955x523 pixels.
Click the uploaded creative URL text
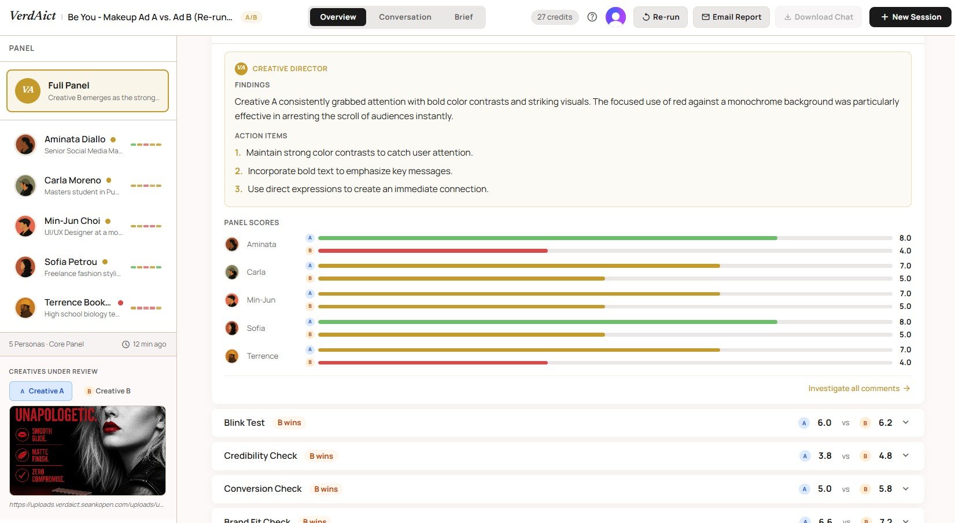point(86,504)
